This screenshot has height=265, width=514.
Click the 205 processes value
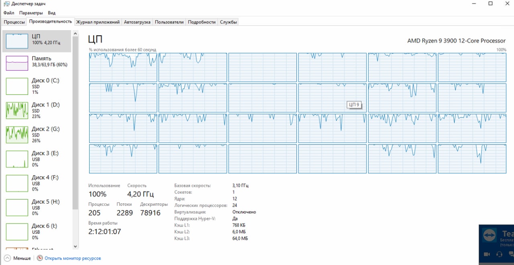94,213
